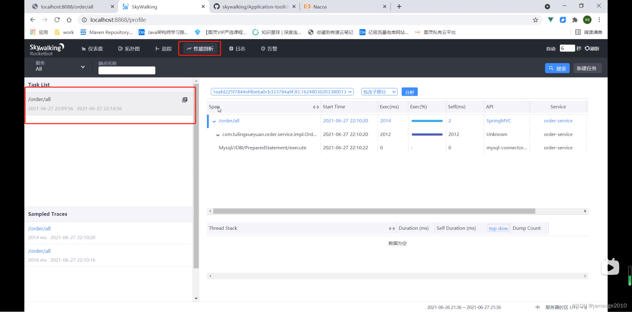Image resolution: width=632 pixels, height=312 pixels.
Task: Open the Chrome three-dot menu
Action: coord(599,20)
